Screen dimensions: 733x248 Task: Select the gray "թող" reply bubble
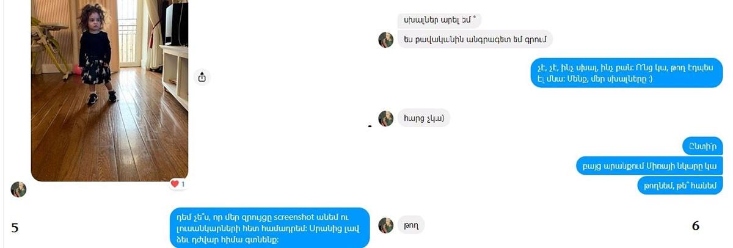(x=411, y=225)
